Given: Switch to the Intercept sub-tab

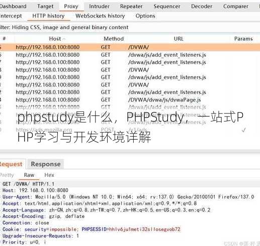Looking at the screenshot, I should [11, 16].
